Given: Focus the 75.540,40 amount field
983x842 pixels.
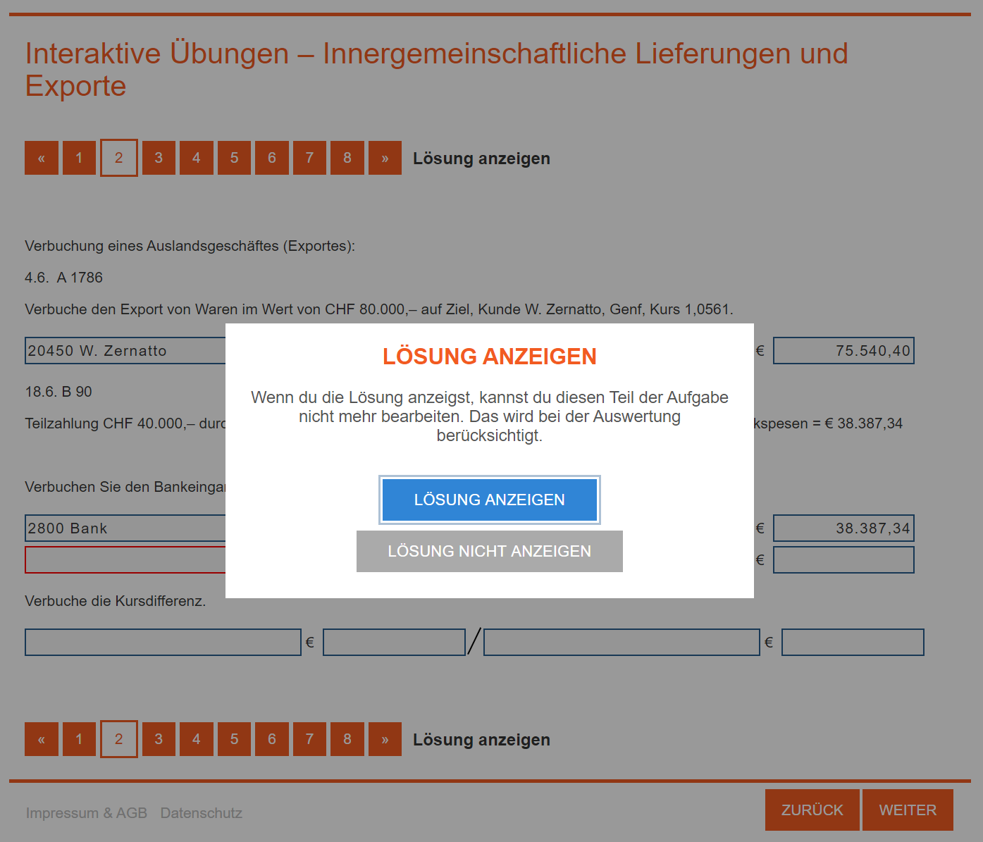Looking at the screenshot, I should (843, 351).
